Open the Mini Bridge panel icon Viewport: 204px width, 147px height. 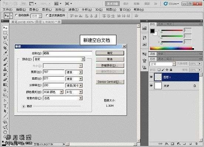[x=144, y=28]
